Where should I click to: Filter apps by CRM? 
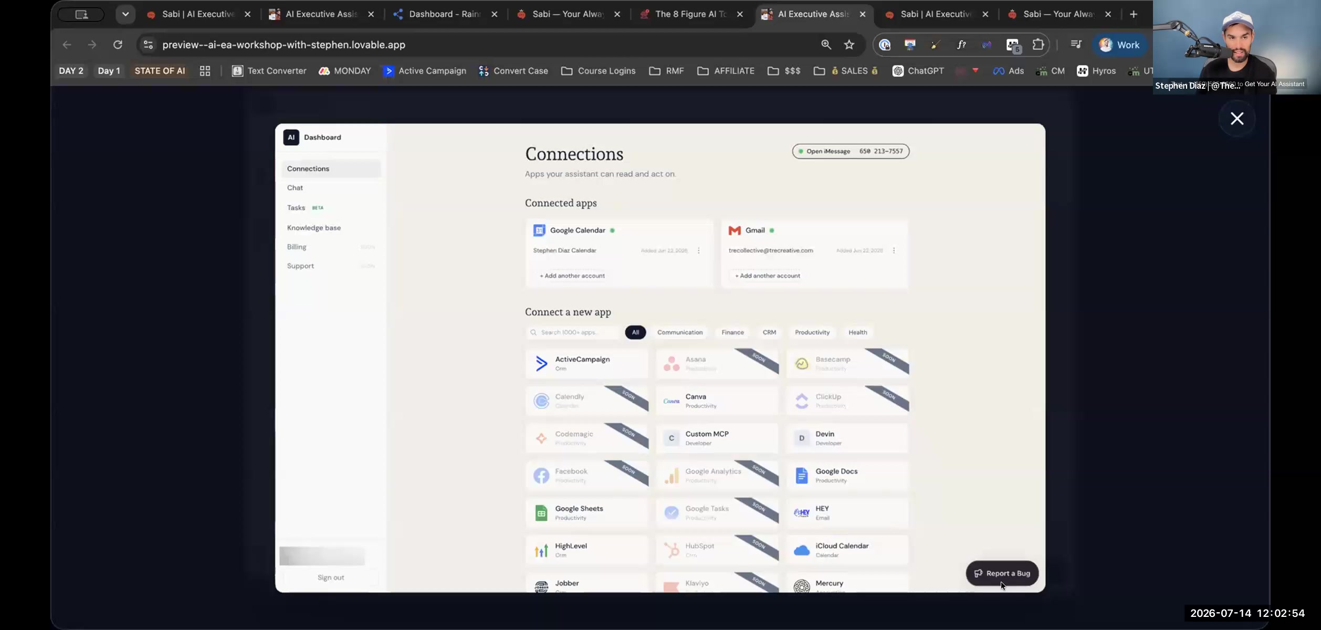[x=769, y=332]
